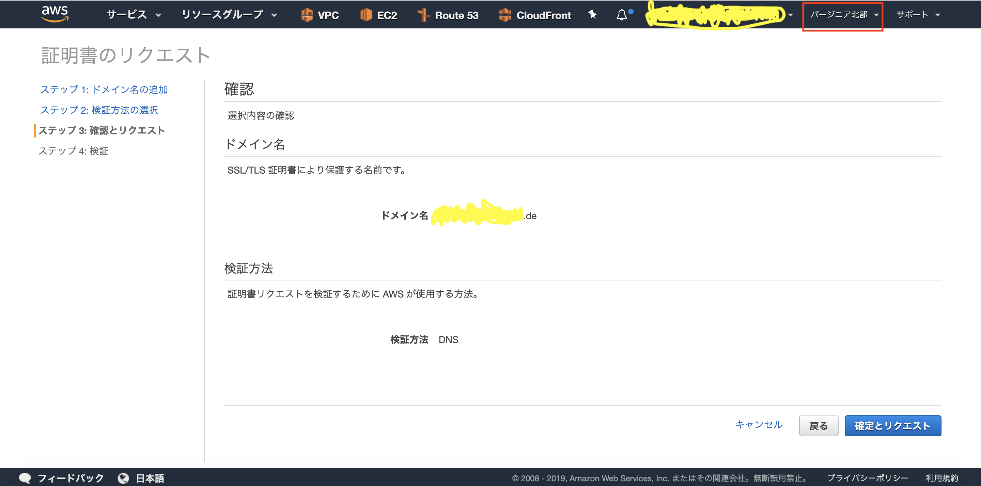Click the 確定とリクエスト button

[892, 425]
